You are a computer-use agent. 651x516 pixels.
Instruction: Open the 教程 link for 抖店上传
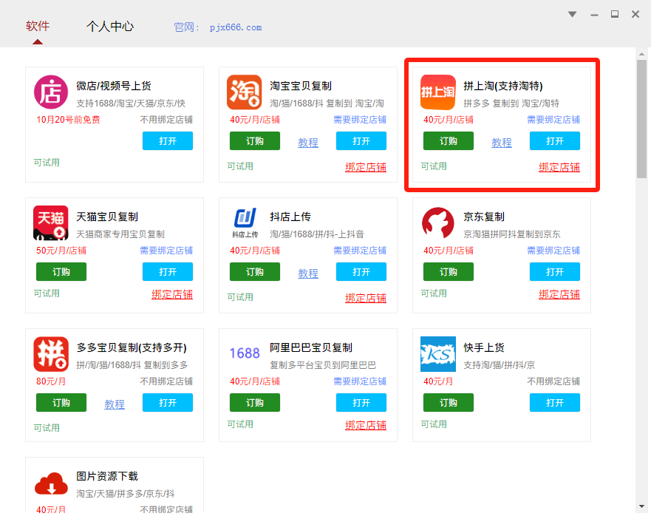click(308, 274)
